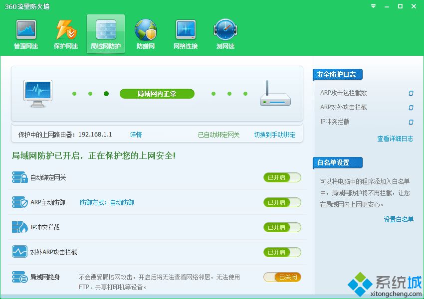Viewport: 424px width, 299px height.
Task: Switch to the 局域网防护 tab
Action: [x=106, y=34]
